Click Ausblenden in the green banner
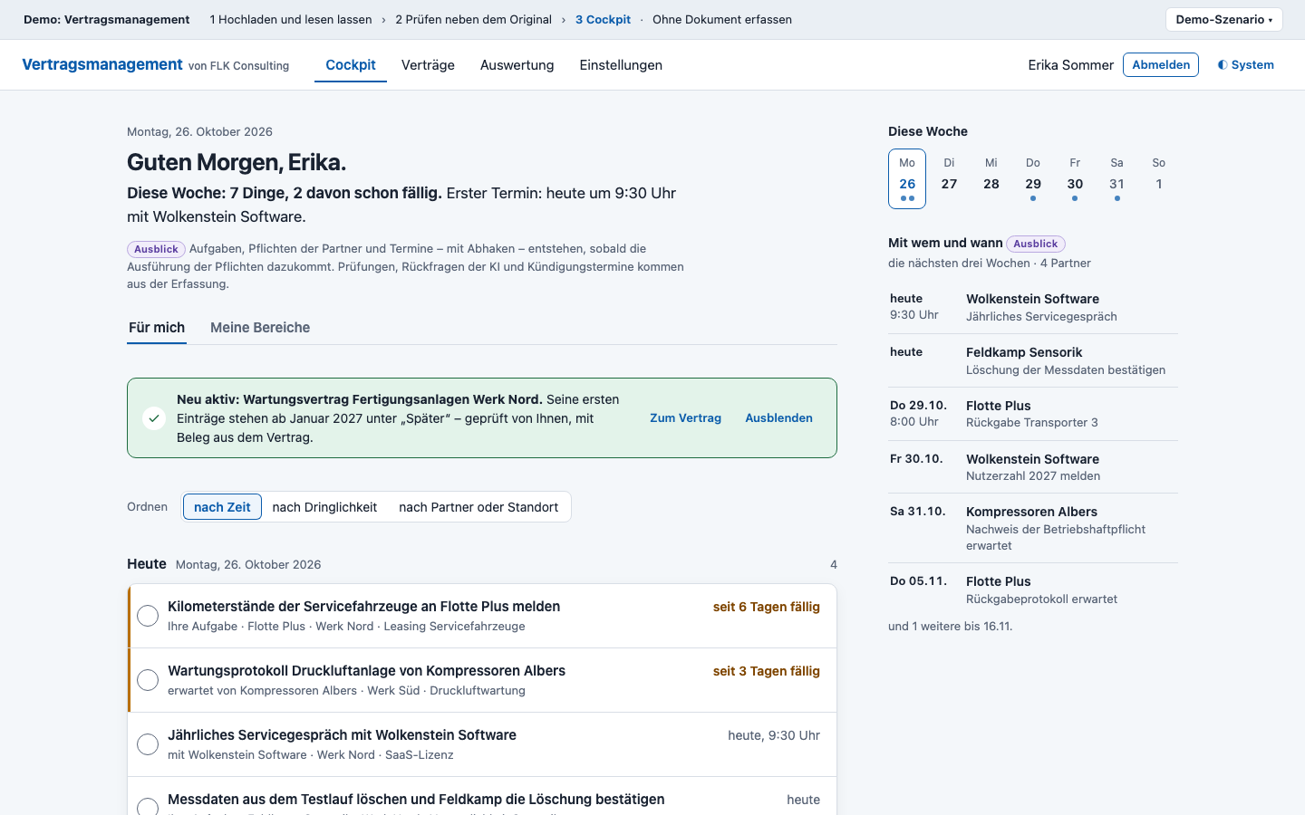The image size is (1305, 815). pos(778,418)
